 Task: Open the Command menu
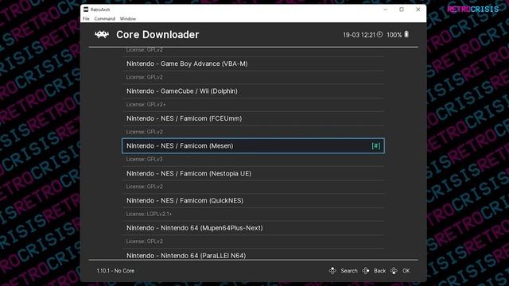pos(104,19)
